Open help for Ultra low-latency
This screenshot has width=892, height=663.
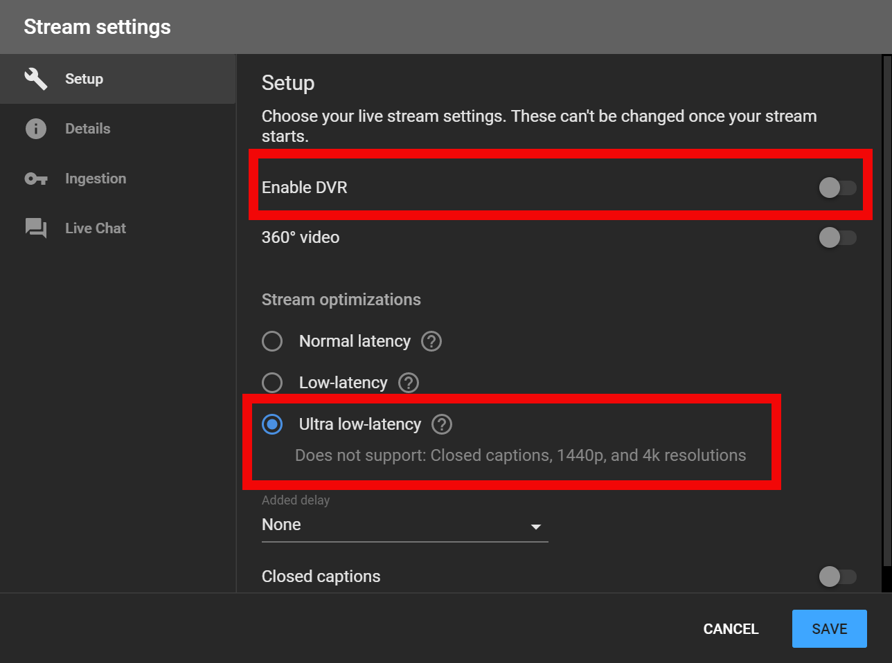coord(441,424)
